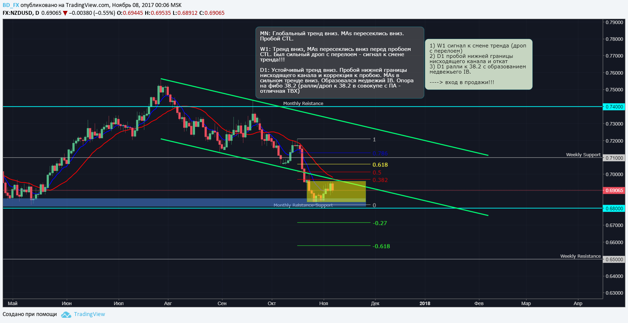Viewport: 628px width, 323px height.
Task: Click the Май month label on time axis
Action: coord(13,303)
